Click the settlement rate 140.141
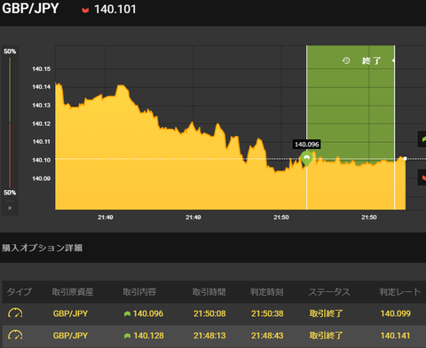The image size is (426, 348). pos(396,336)
